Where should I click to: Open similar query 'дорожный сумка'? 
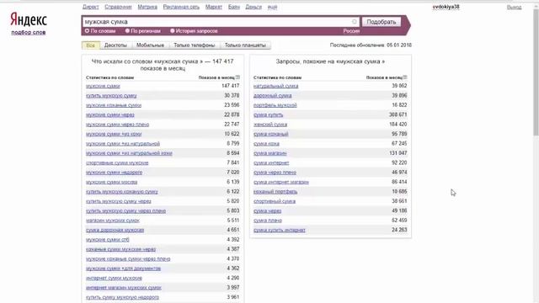(273, 95)
